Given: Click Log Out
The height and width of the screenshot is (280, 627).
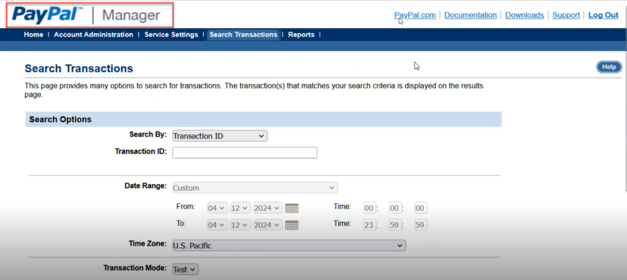Looking at the screenshot, I should coord(603,15).
